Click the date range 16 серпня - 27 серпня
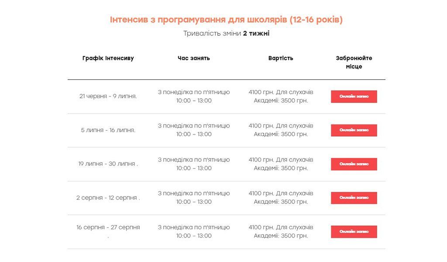 coord(109,228)
